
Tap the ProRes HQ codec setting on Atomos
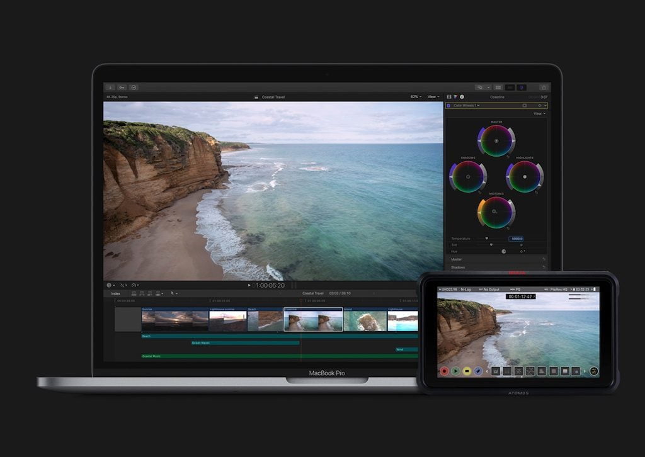559,290
